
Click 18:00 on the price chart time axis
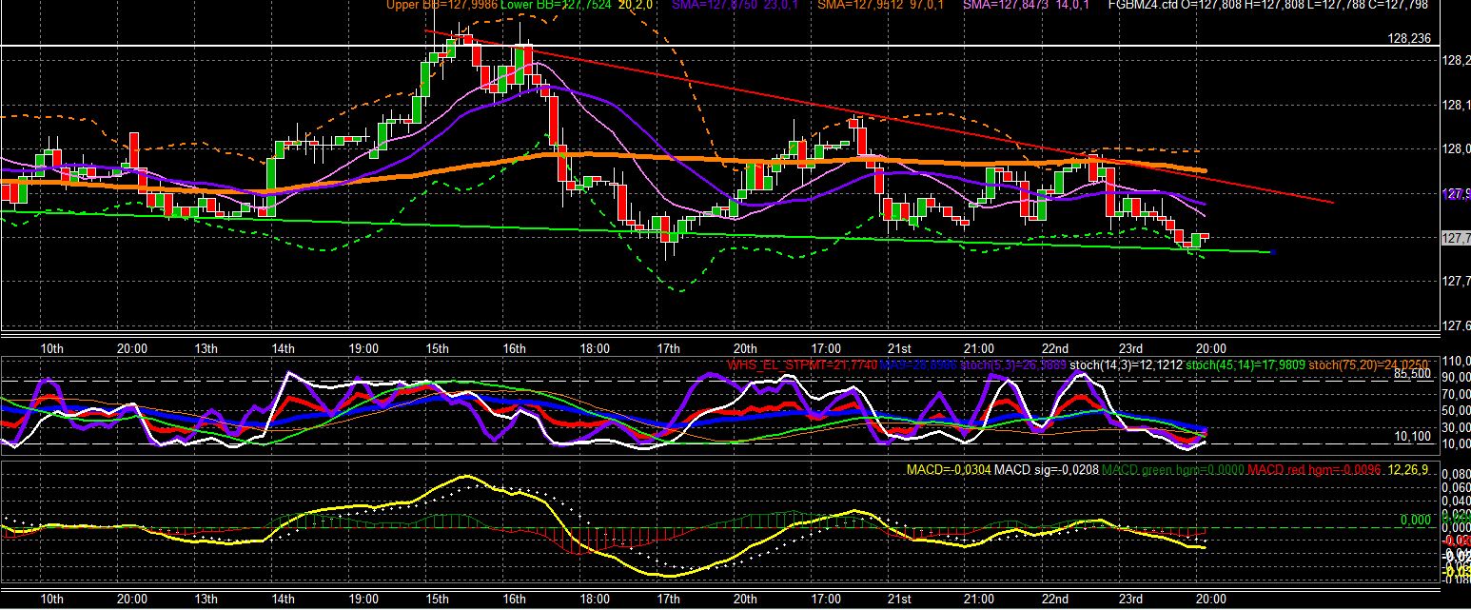click(595, 348)
